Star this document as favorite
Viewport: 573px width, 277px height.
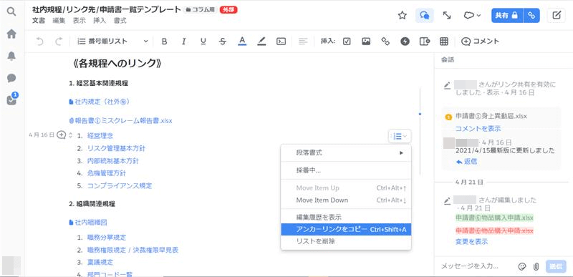tap(403, 15)
